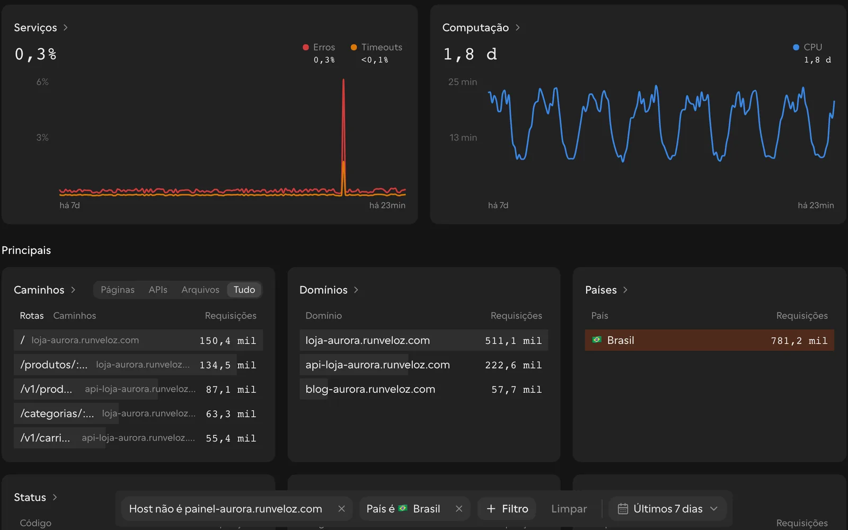Screen dimensions: 848x530
Task: Click the 1,8 d Computação total value
Action: click(x=470, y=54)
